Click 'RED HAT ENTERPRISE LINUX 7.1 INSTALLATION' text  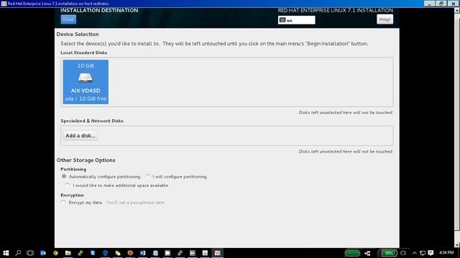pos(336,10)
